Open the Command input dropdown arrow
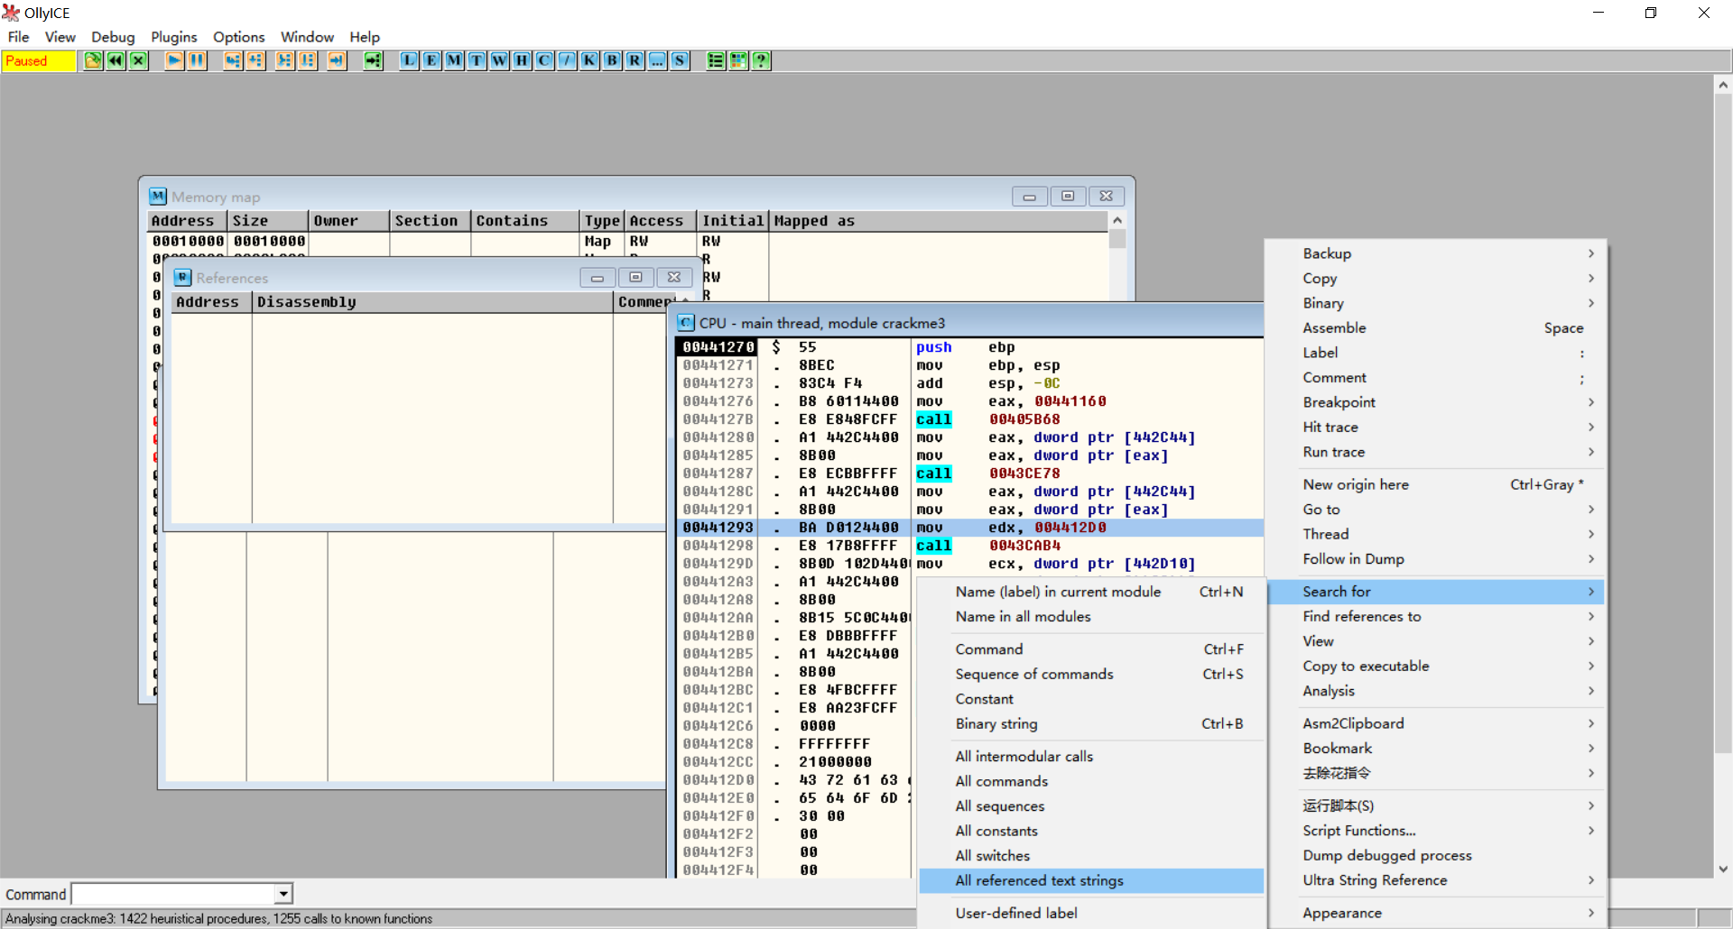Viewport: 1733px width, 929px height. pyautogui.click(x=283, y=894)
